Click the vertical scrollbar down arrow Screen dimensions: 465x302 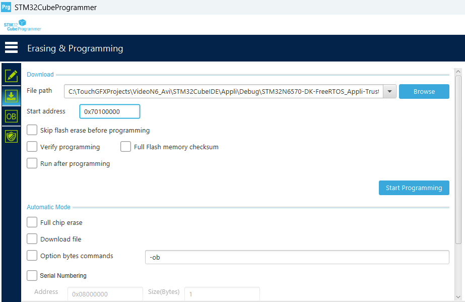[x=458, y=296]
